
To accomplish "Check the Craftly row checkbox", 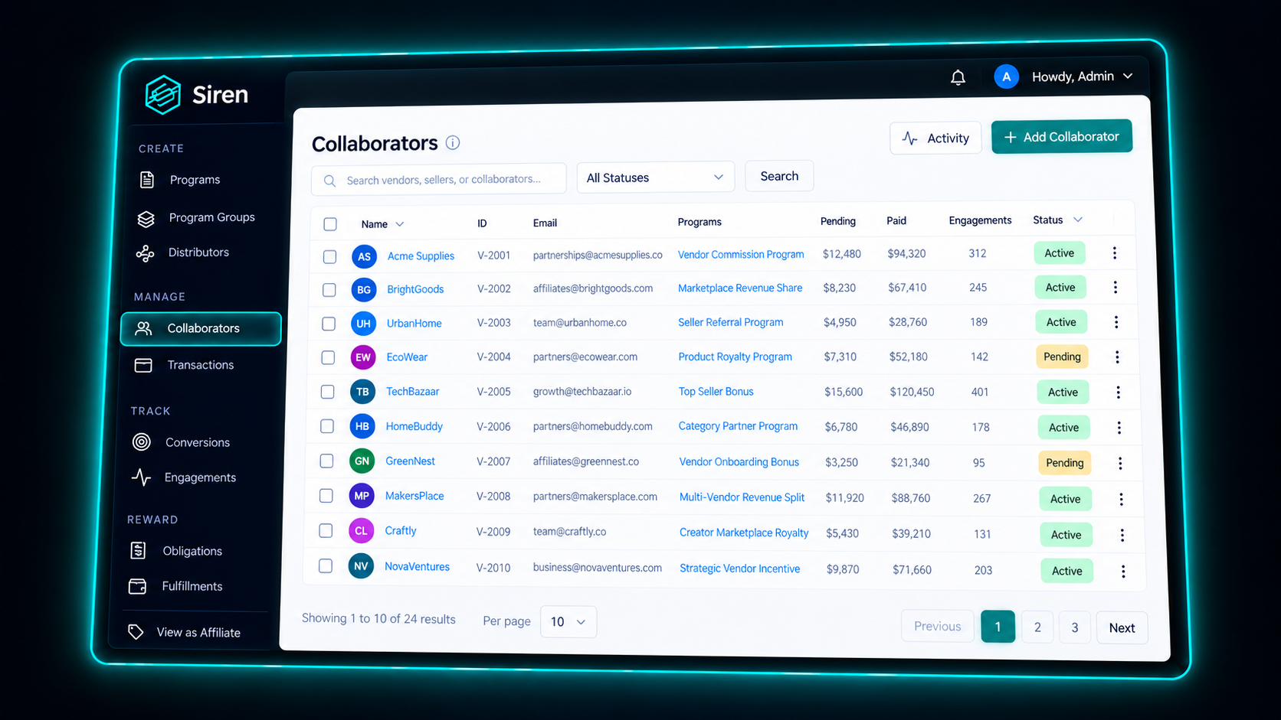I will point(326,530).
